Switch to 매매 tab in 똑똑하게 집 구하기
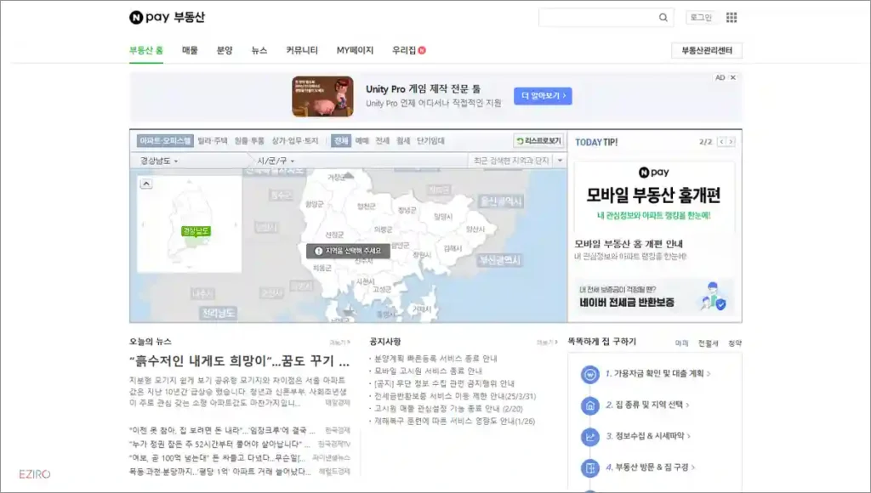This screenshot has height=493, width=871. pyautogui.click(x=681, y=343)
